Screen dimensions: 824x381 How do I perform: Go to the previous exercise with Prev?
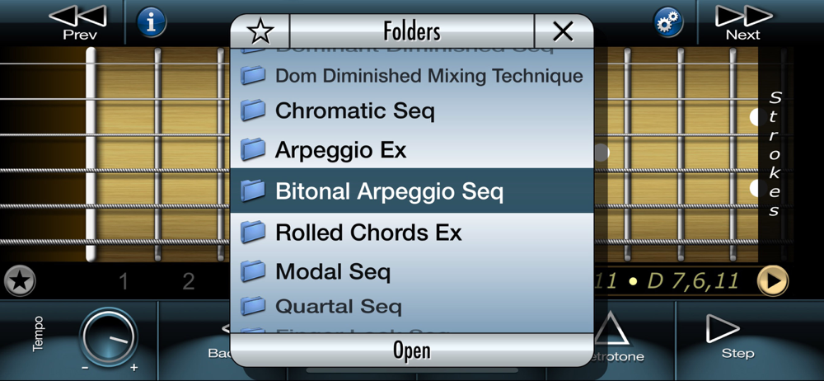tap(77, 21)
